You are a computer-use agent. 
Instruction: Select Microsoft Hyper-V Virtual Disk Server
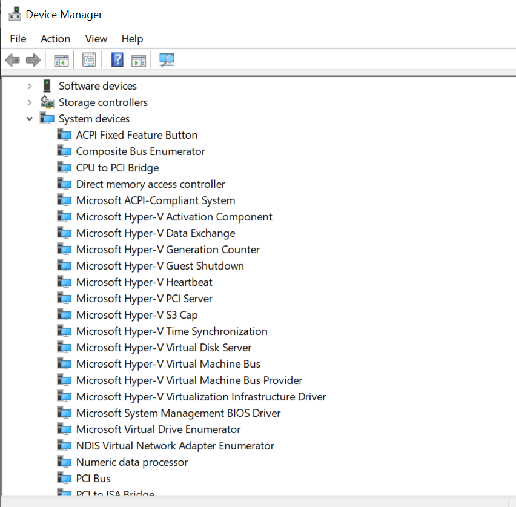click(164, 348)
